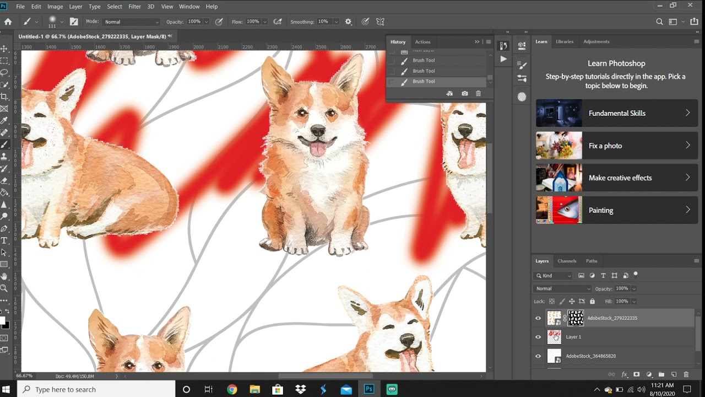Open the Layer menu
Screen dimensions: 705x397
[75, 6]
